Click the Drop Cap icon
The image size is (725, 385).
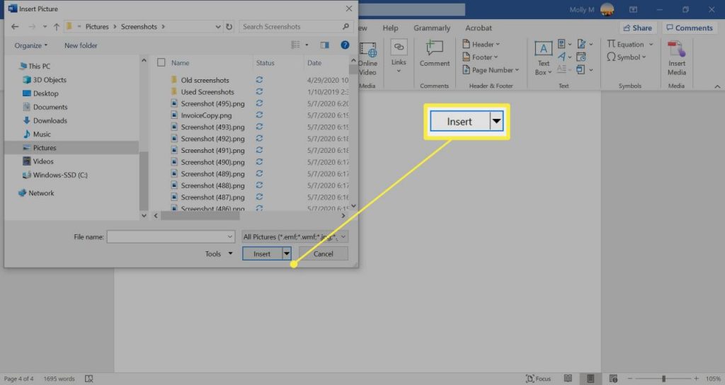[561, 69]
